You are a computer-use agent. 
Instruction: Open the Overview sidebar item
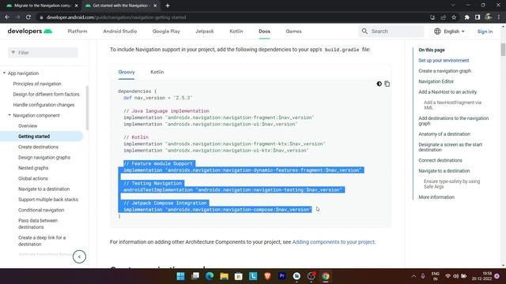point(28,126)
